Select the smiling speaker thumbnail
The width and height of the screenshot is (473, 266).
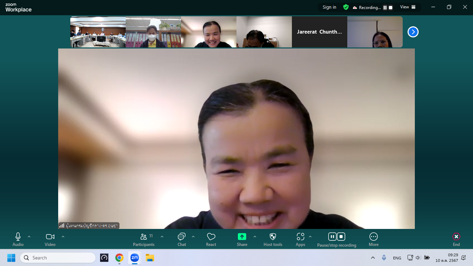[209, 32]
